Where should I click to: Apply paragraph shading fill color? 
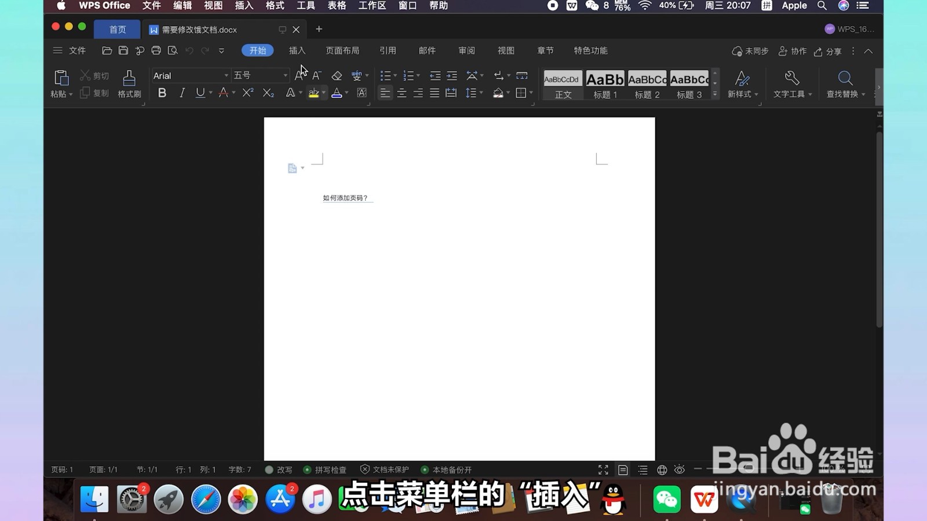pyautogui.click(x=498, y=93)
